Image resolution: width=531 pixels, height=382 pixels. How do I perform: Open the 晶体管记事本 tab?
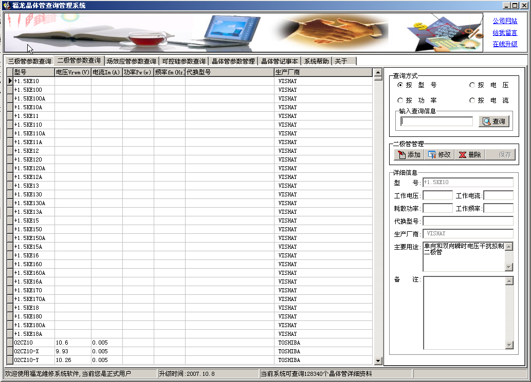pyautogui.click(x=280, y=61)
